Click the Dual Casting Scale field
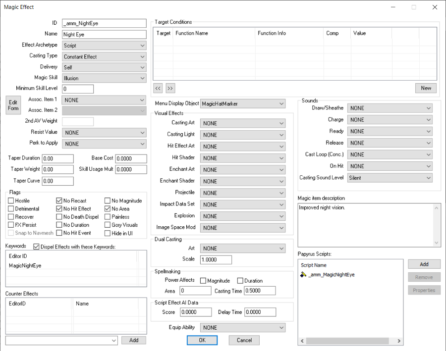Screen dimensions: 446x351 [216, 259]
